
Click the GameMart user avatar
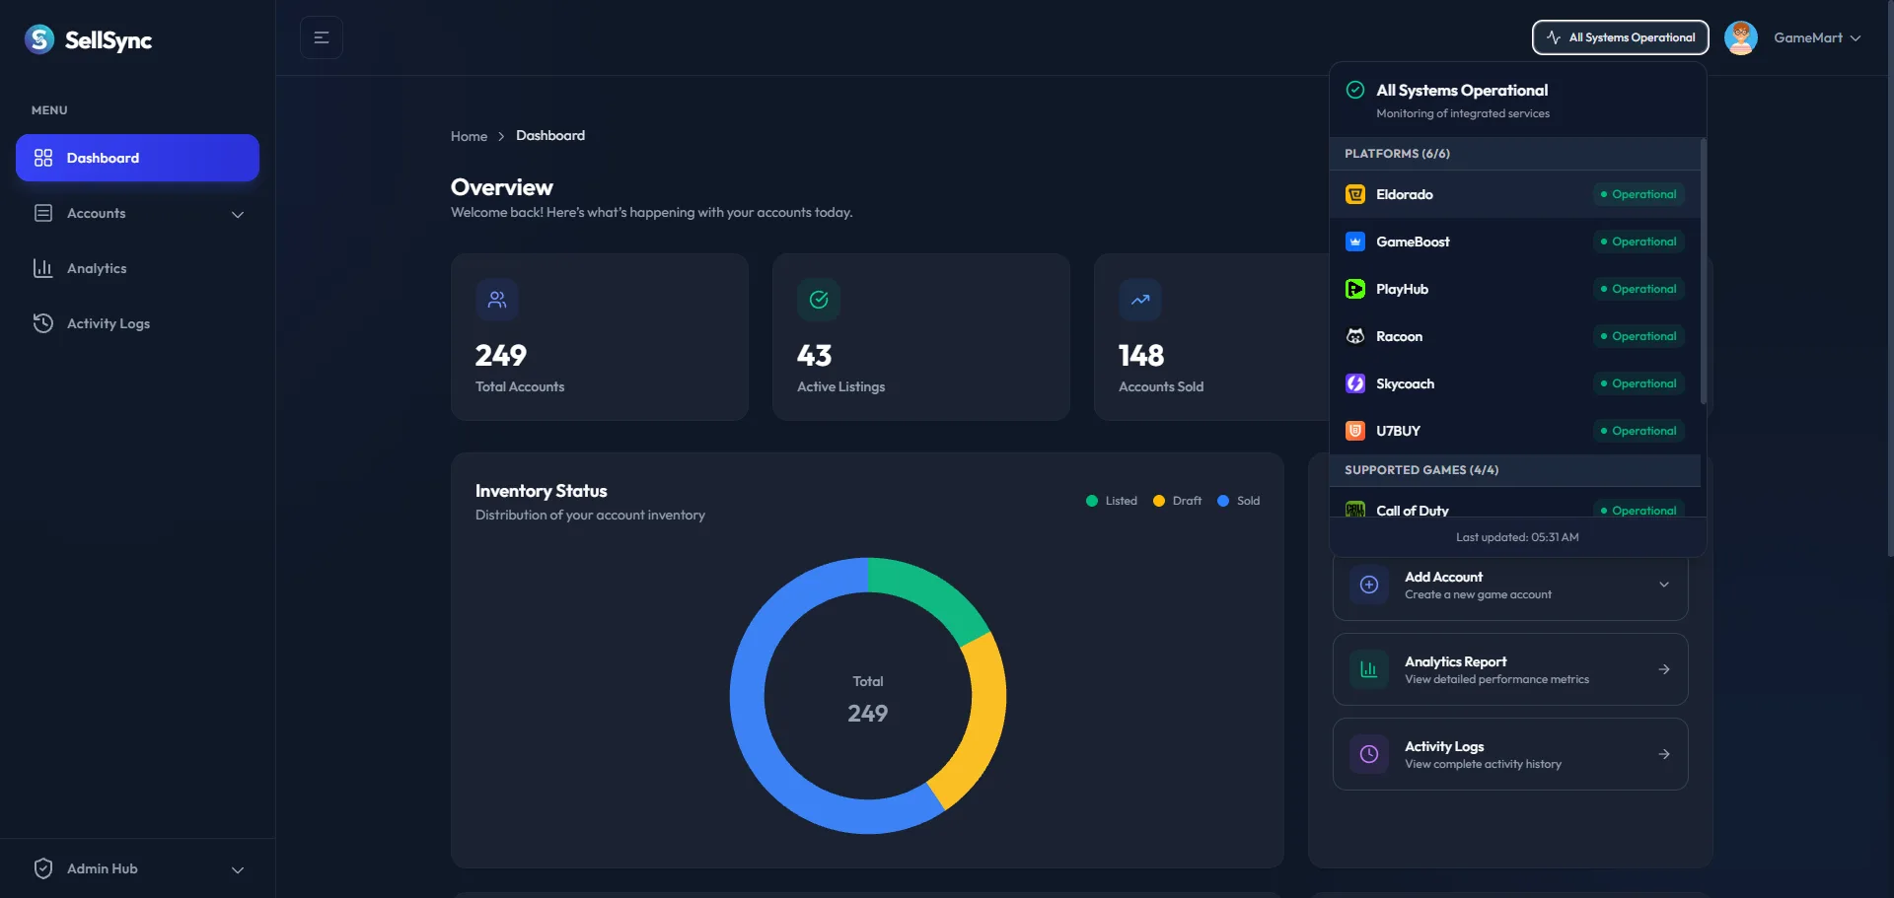1741,37
